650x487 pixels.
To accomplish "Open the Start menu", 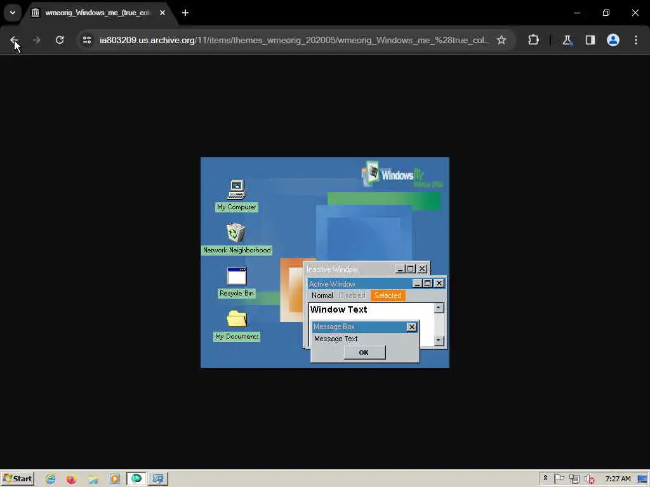I will [x=17, y=479].
